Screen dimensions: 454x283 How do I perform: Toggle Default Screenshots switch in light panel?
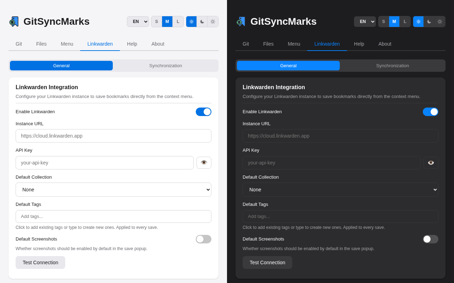point(204,239)
